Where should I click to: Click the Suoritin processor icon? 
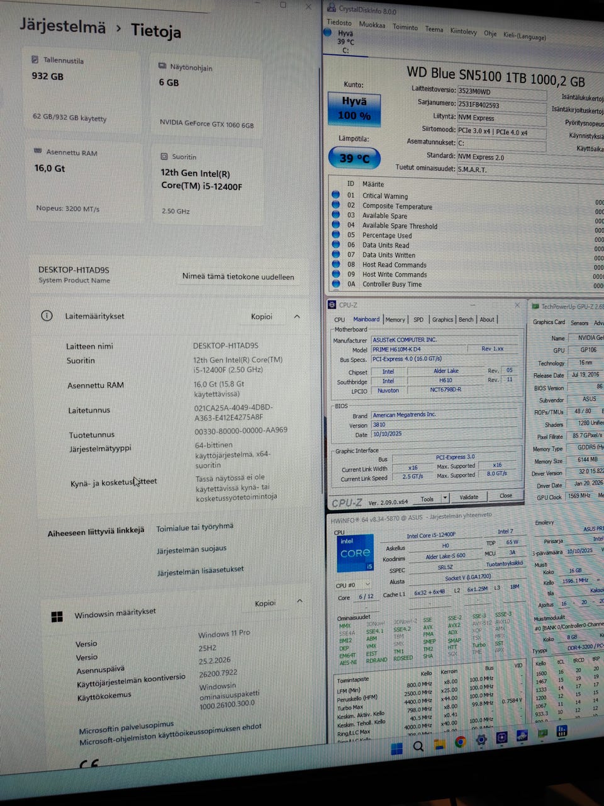(164, 156)
